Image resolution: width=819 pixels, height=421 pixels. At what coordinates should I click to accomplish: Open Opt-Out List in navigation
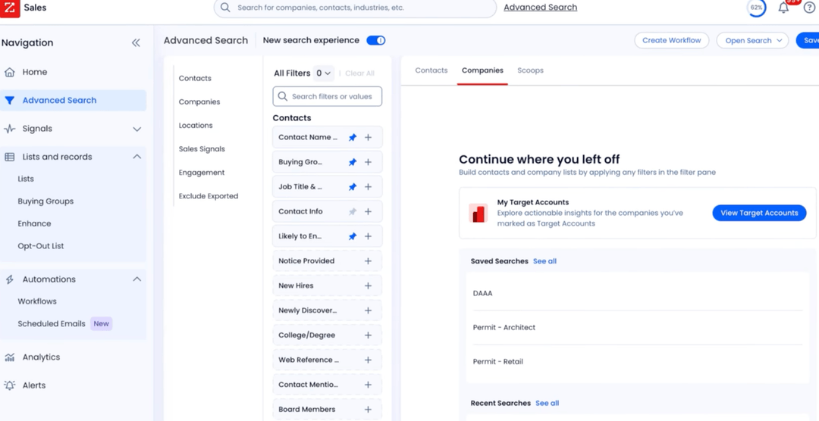tap(41, 246)
